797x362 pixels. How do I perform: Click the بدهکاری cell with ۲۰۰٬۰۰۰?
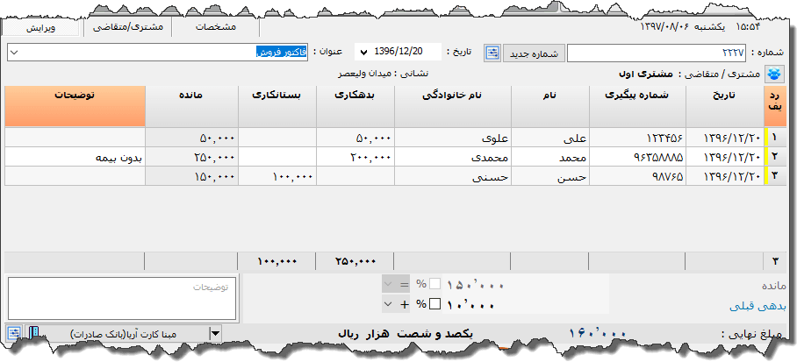point(355,157)
